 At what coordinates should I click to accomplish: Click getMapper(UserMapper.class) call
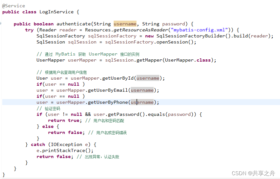click(x=175, y=60)
